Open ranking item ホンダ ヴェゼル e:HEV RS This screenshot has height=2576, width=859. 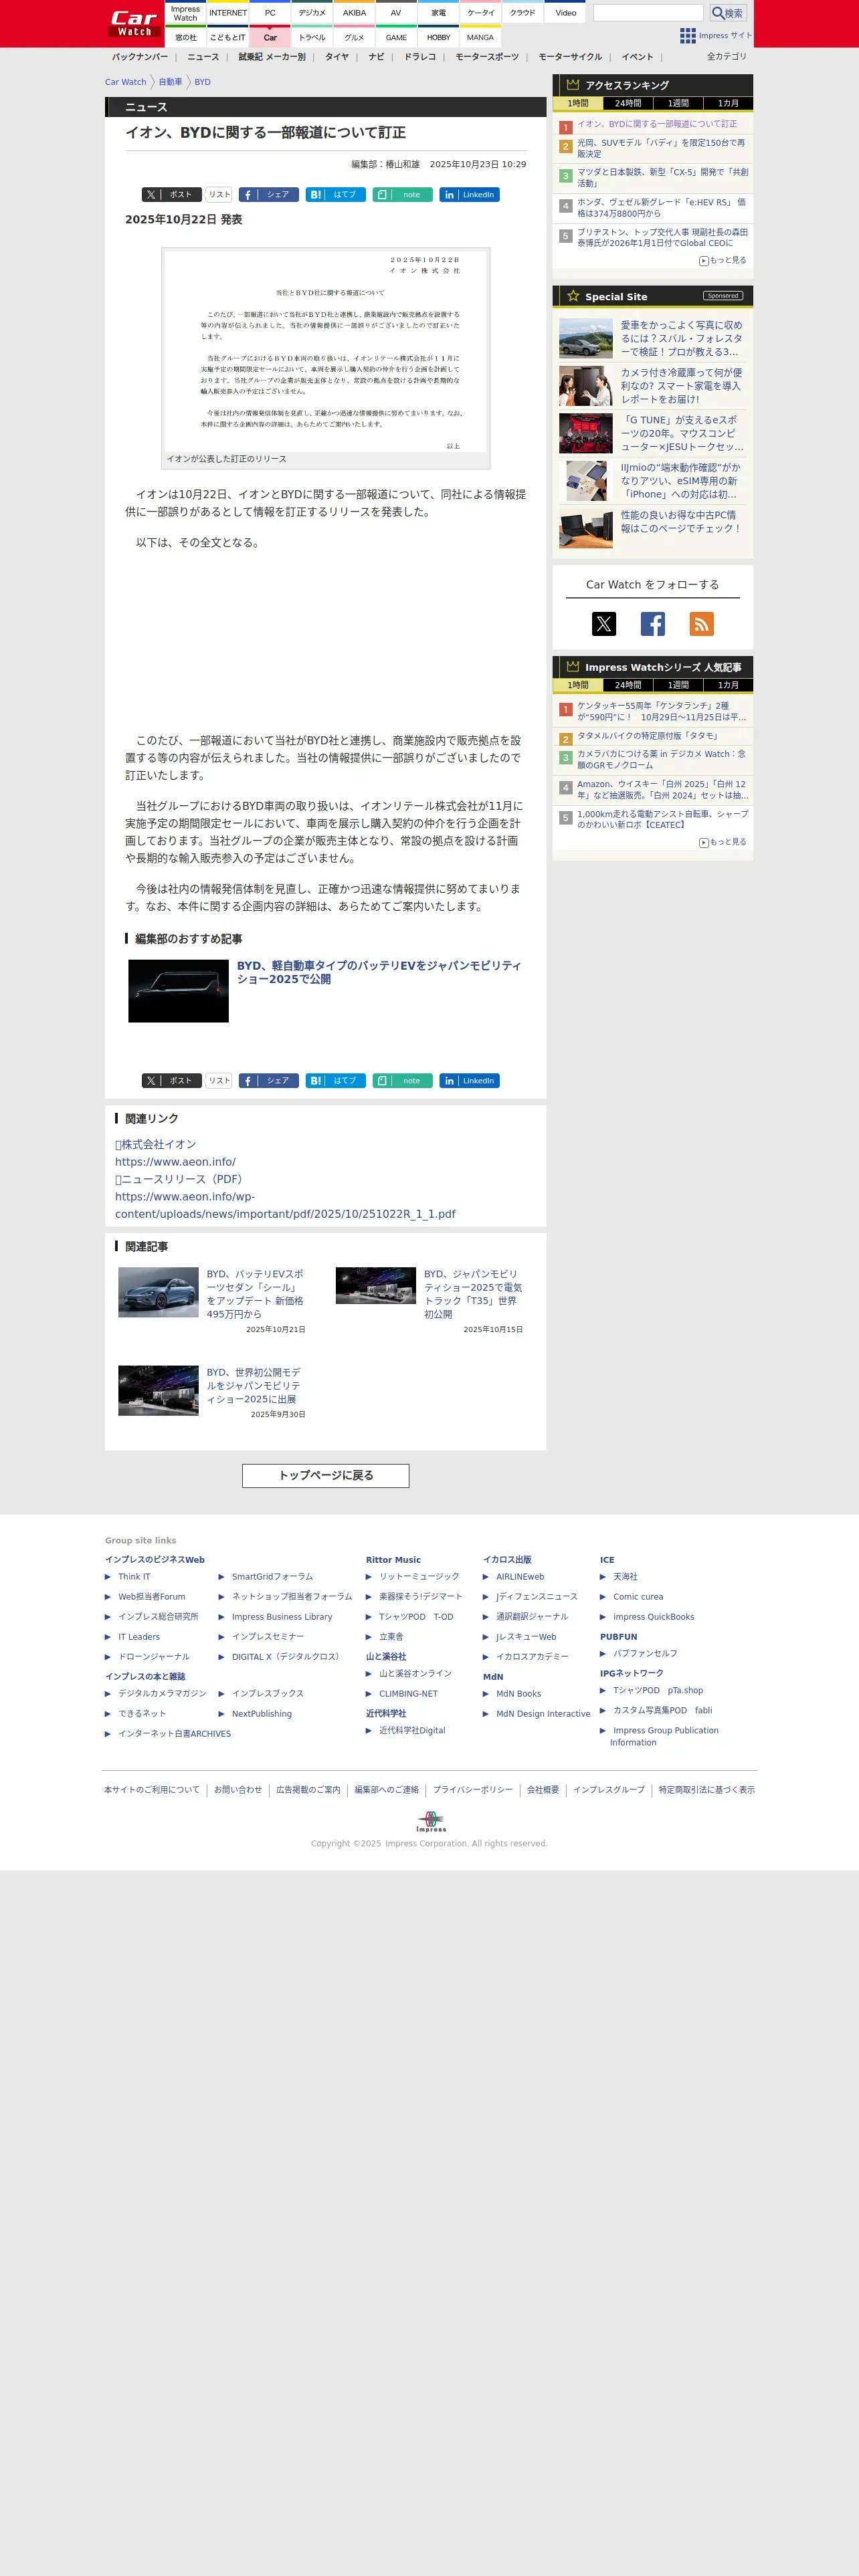point(662,207)
